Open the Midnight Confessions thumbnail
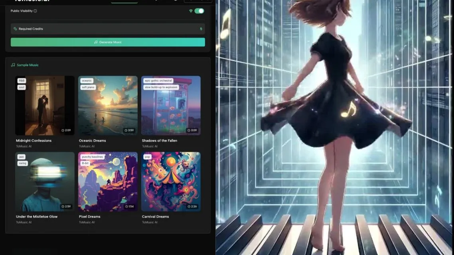This screenshot has height=255, width=454. [x=45, y=106]
